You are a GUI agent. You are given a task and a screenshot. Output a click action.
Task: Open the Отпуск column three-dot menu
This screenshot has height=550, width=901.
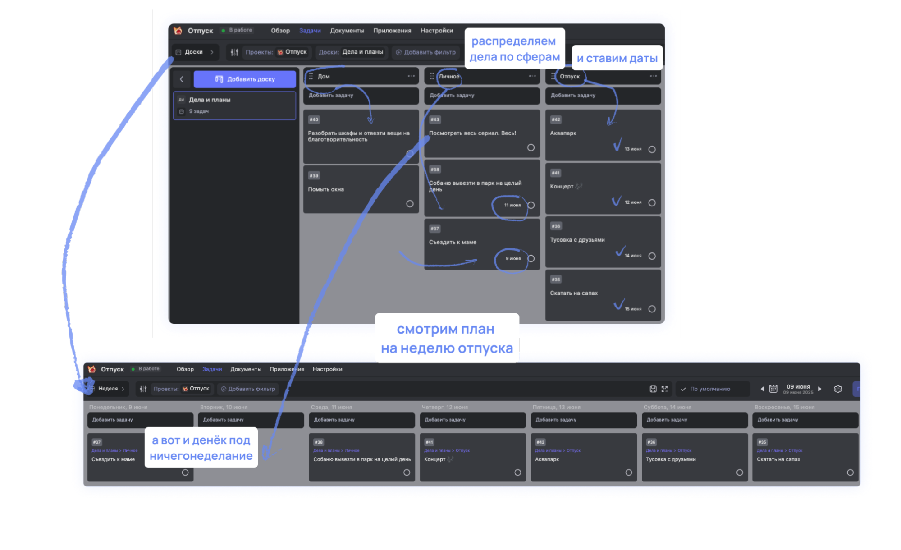pos(653,76)
